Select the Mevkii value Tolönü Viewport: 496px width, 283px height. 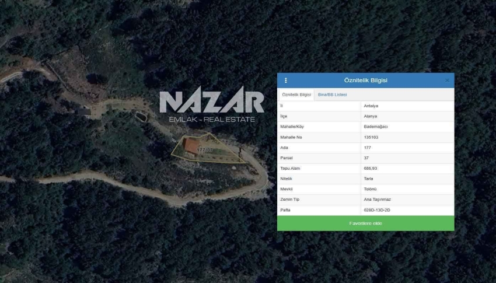tap(370, 189)
